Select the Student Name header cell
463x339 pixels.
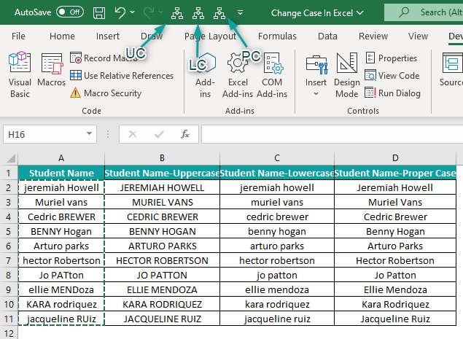tap(61, 173)
